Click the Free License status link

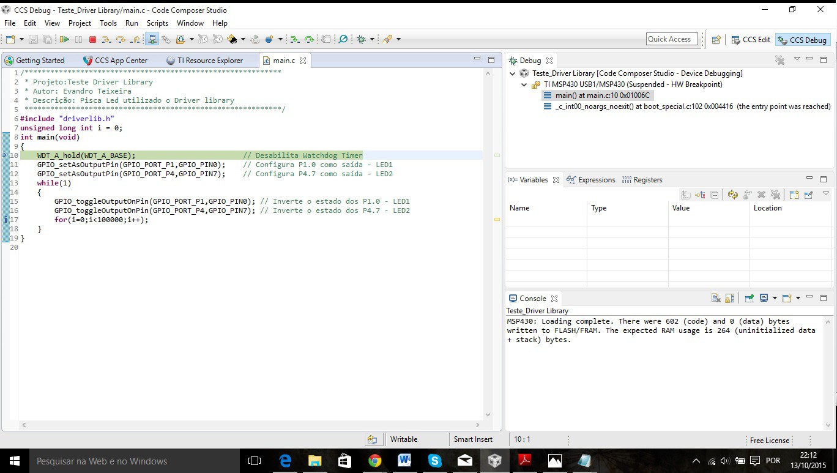[770, 440]
